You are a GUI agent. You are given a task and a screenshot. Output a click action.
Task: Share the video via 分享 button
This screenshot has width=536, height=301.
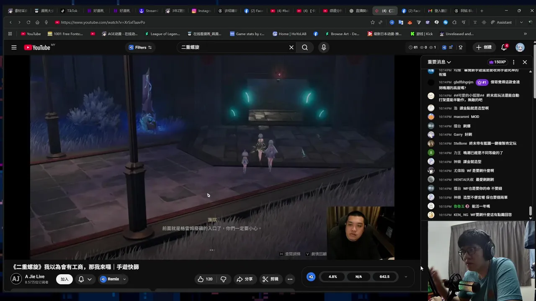click(x=245, y=279)
